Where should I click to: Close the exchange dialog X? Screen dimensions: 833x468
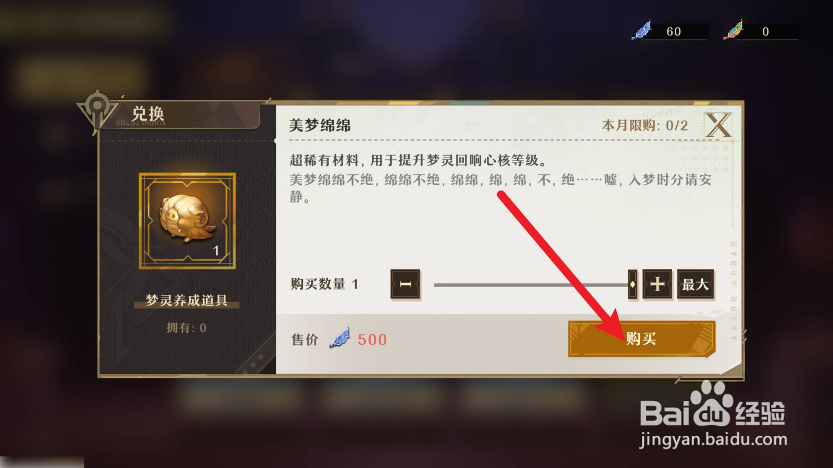[x=718, y=125]
